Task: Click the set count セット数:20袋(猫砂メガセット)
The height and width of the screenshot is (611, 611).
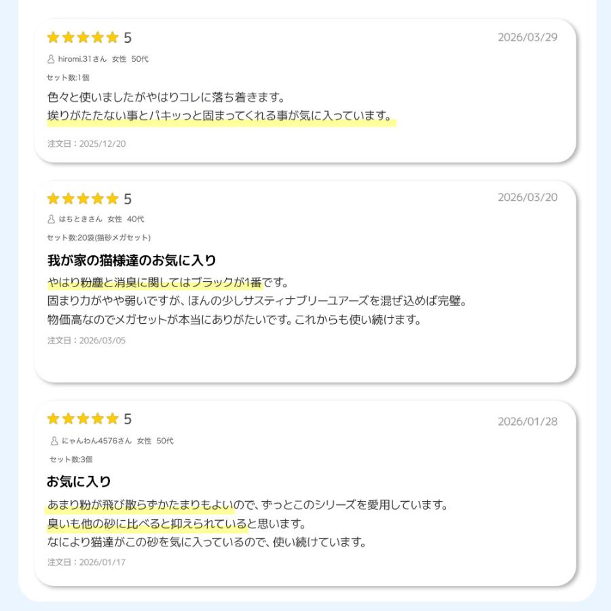Action: click(98, 238)
